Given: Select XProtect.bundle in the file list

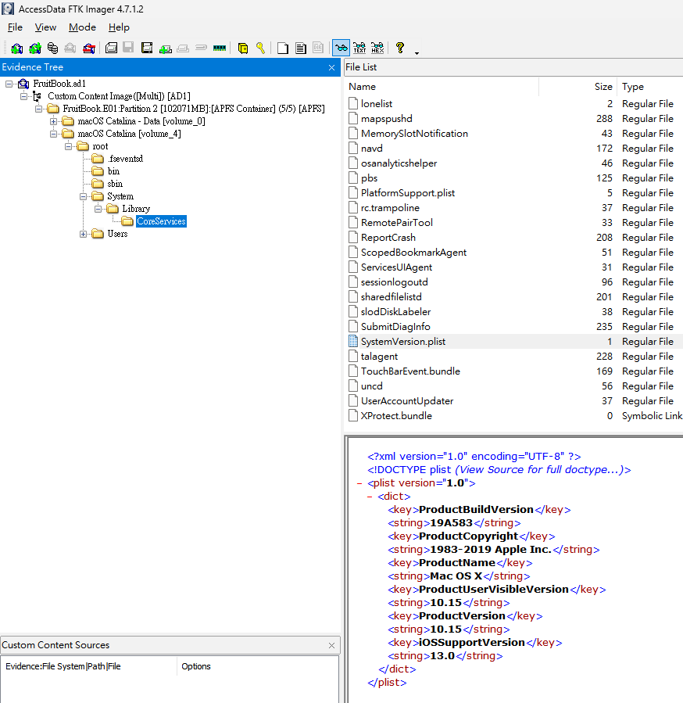Looking at the screenshot, I should [514, 416].
